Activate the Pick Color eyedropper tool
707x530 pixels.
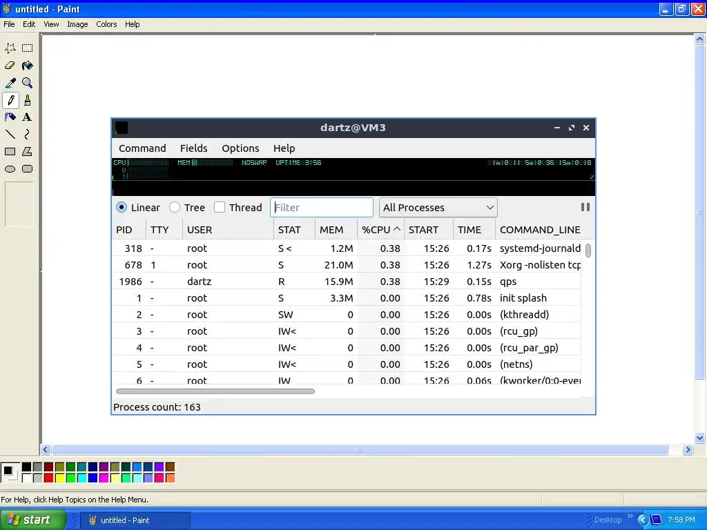point(10,83)
